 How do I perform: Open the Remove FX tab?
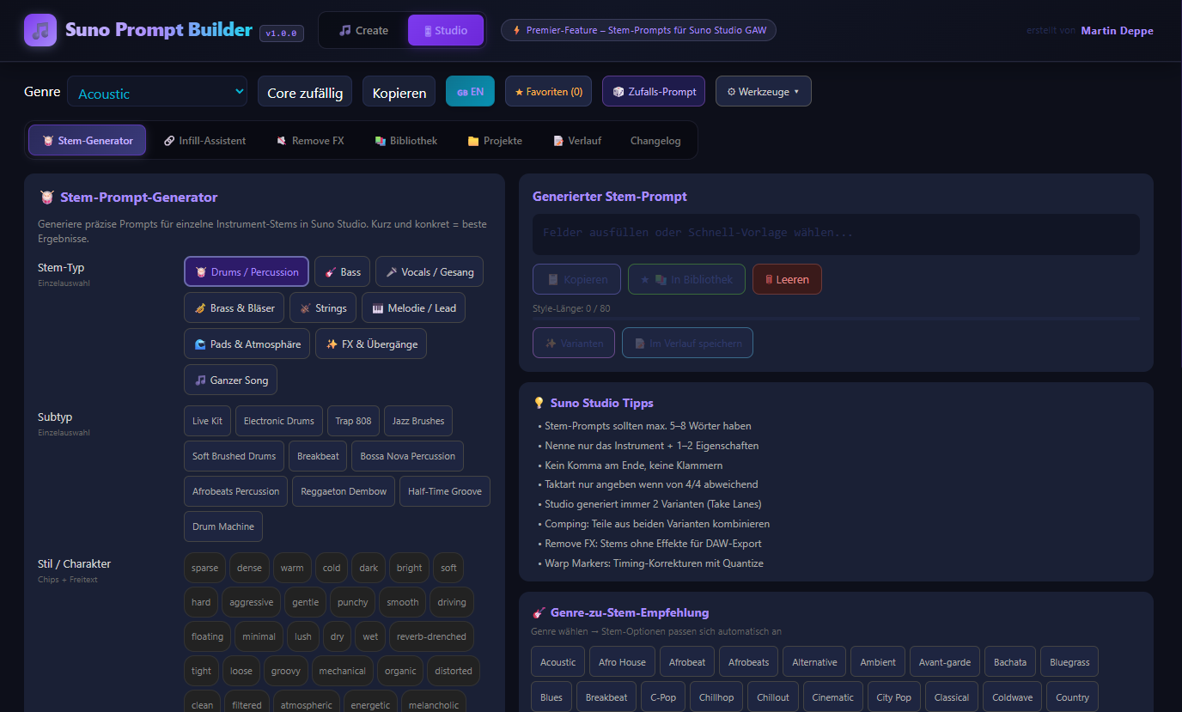point(310,140)
